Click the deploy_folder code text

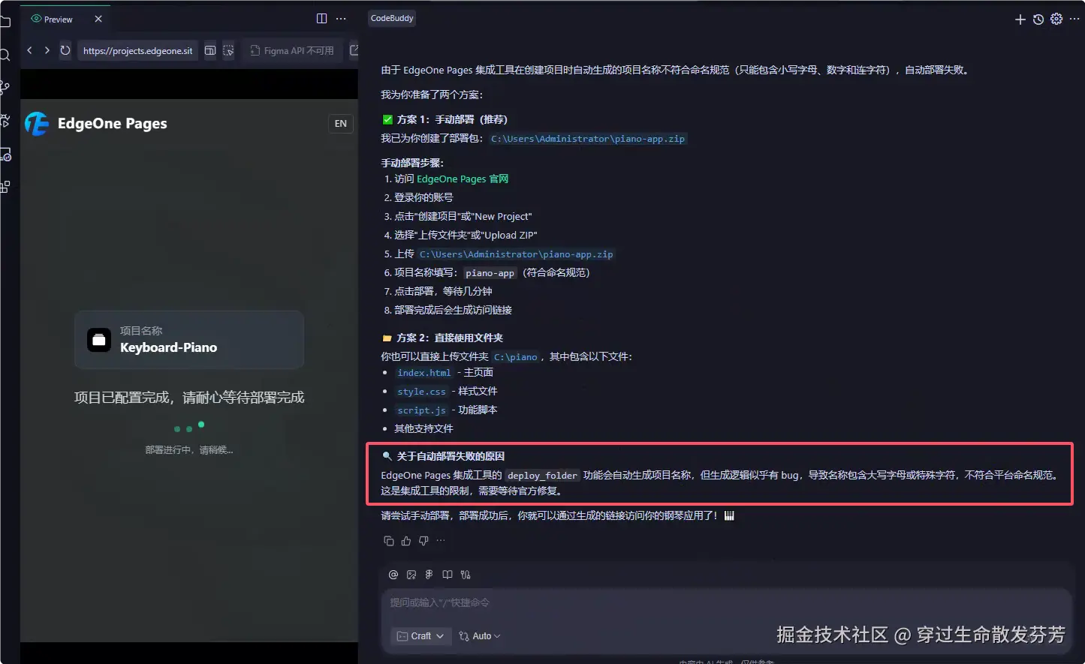[542, 476]
